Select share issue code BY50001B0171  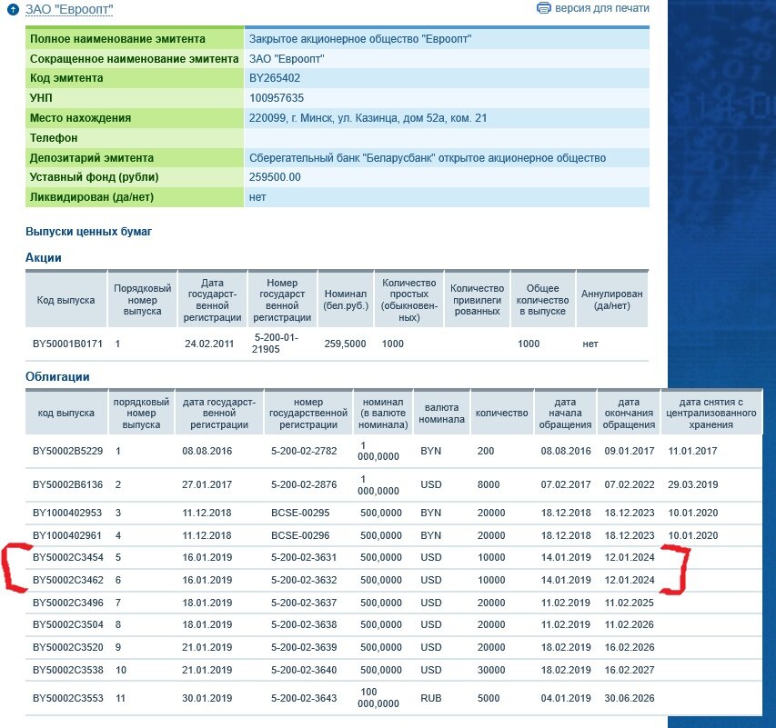tap(67, 344)
